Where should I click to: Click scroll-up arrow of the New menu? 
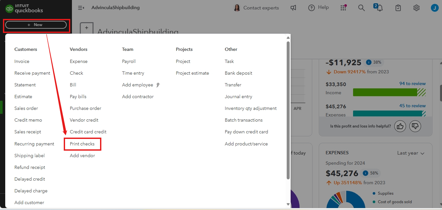(x=288, y=37)
